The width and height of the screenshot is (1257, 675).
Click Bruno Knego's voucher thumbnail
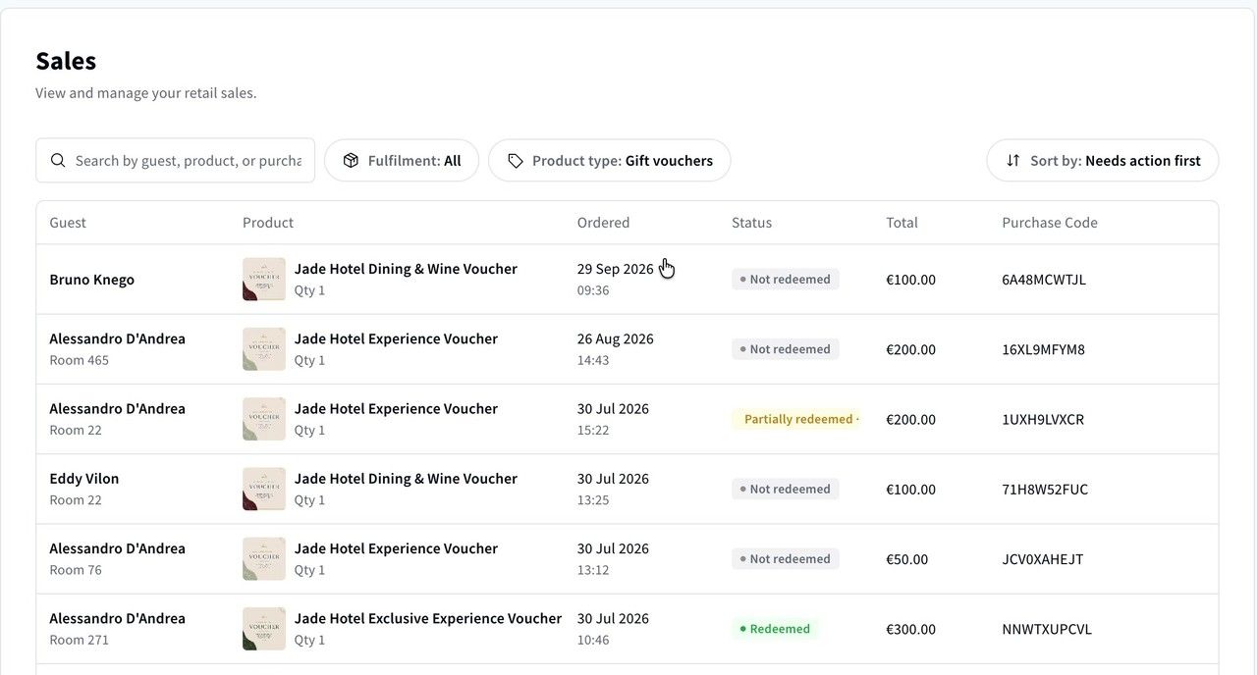(264, 279)
